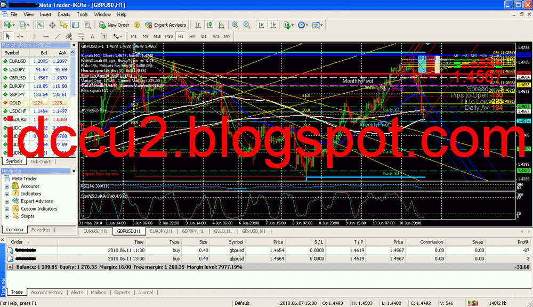Toggle the Terminal window icon
533x307 pixels.
click(76, 25)
